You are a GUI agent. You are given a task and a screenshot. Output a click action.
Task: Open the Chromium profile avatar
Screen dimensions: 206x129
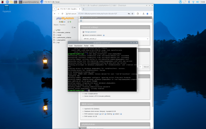coord(147,13)
